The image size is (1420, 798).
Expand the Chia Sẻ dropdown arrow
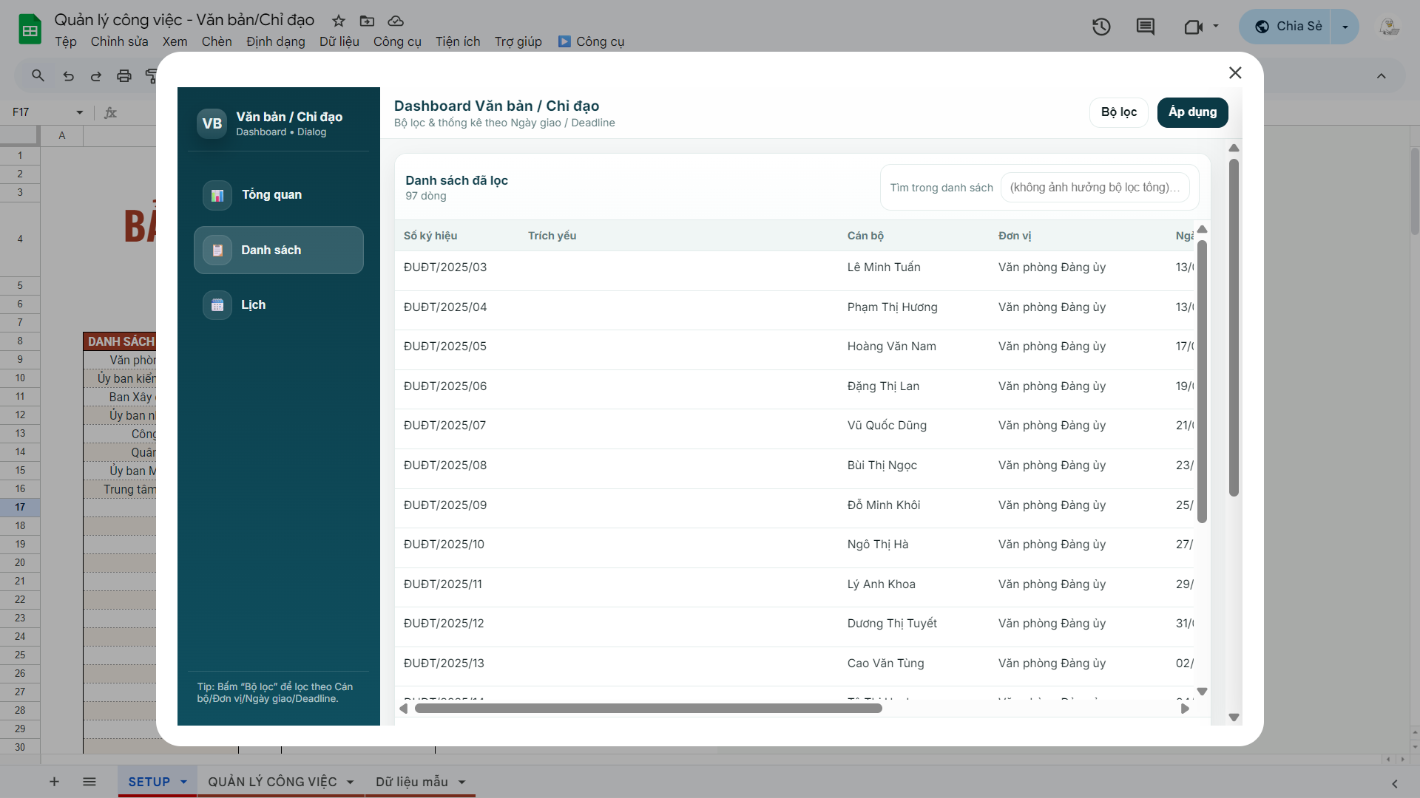point(1345,27)
